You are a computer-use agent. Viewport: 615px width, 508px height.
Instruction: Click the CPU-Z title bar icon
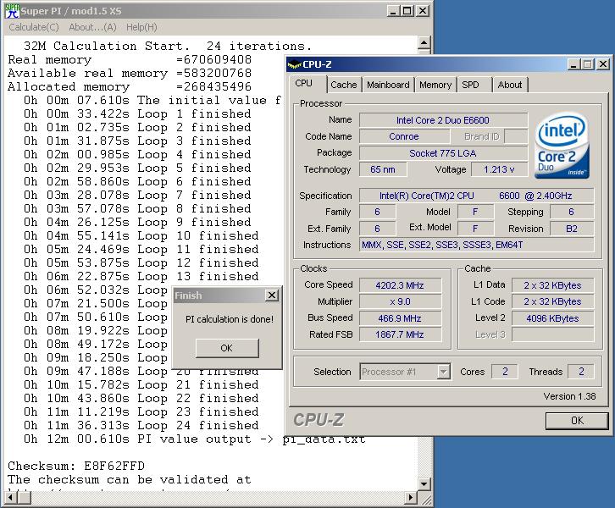click(x=294, y=64)
